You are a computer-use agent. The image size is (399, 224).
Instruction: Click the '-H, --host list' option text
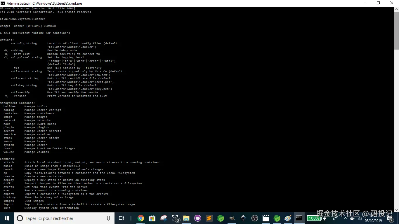(17, 54)
